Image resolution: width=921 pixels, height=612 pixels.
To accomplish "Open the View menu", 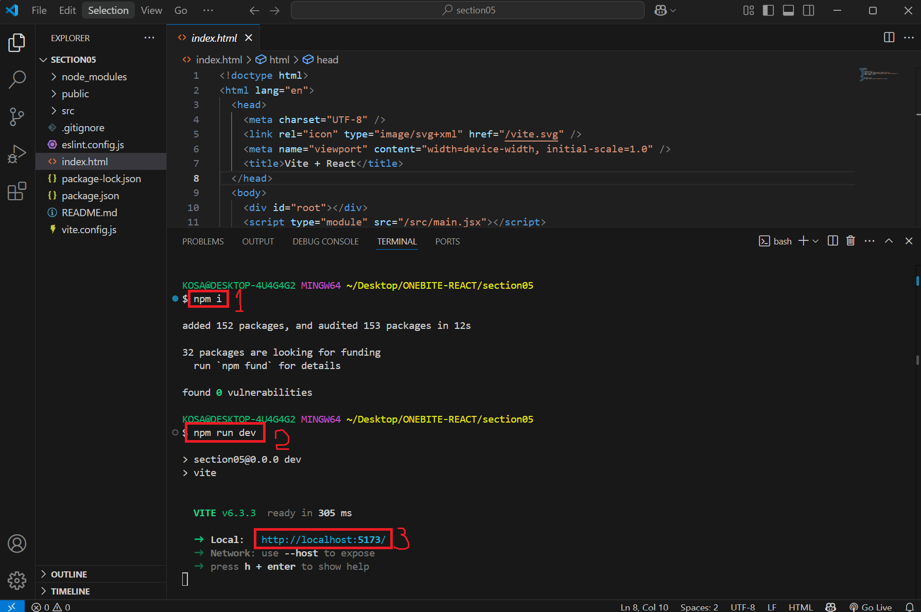I will [151, 10].
